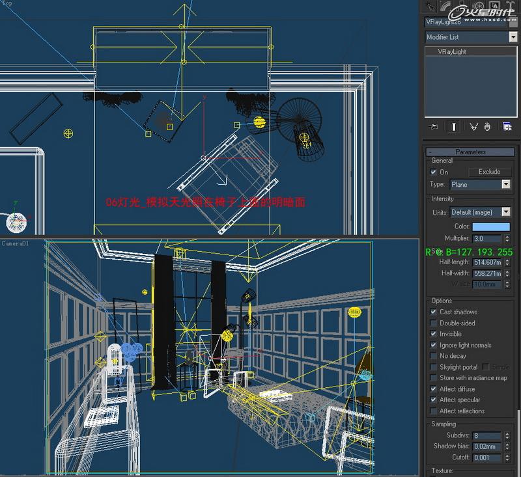Screen dimensions: 521x477
Task: Enable Store with irradiance map checkbox
Action: [x=433, y=377]
